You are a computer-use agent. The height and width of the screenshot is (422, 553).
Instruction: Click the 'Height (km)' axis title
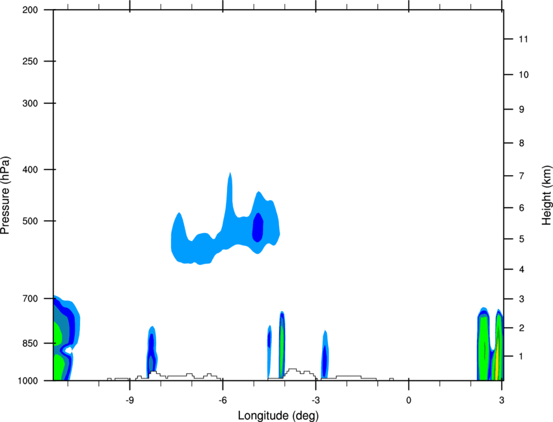pos(546,195)
